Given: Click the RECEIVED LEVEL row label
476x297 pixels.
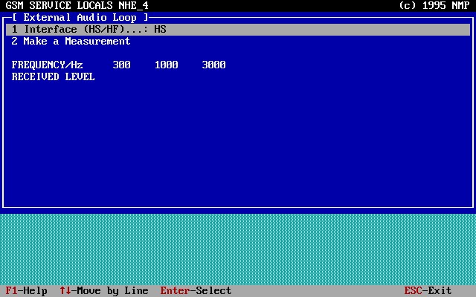Looking at the screenshot, I should pyautogui.click(x=53, y=77).
